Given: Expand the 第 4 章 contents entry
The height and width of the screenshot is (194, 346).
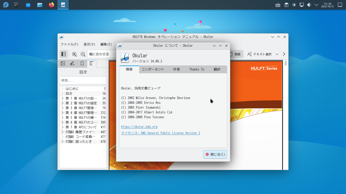Looking at the screenshot, I should point(63,113).
